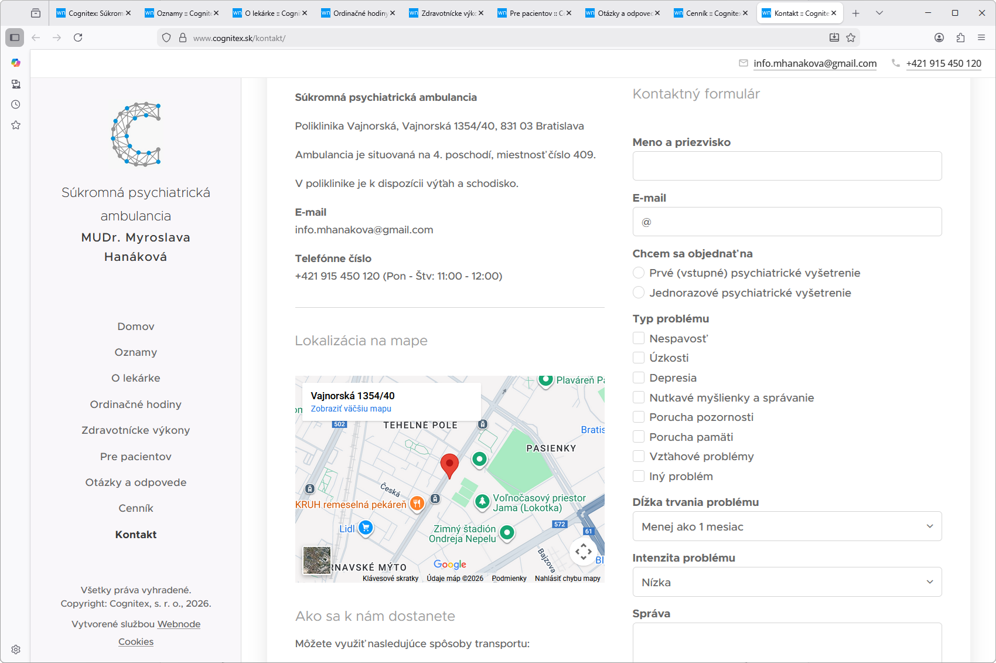Open the application menu hamburger icon
Screen dimensions: 996x663
pyautogui.click(x=981, y=38)
